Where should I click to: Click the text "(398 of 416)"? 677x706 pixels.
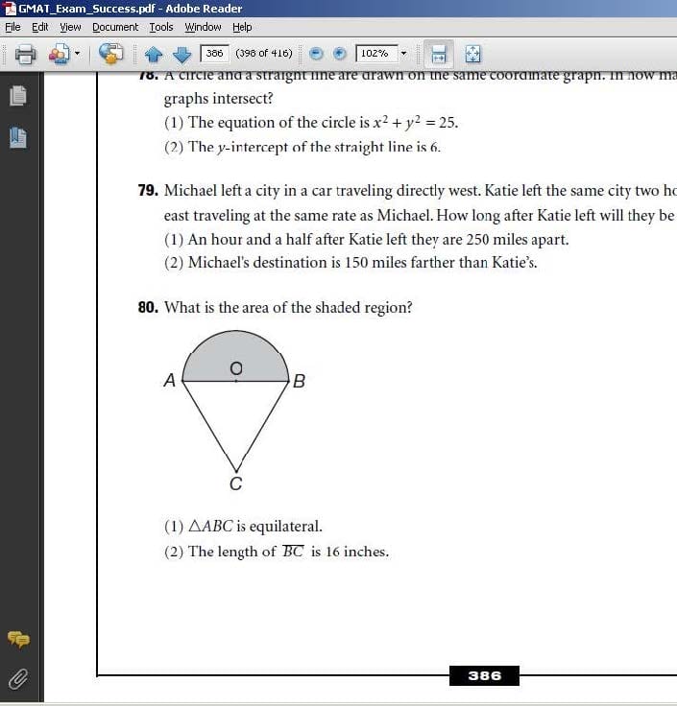(x=264, y=53)
